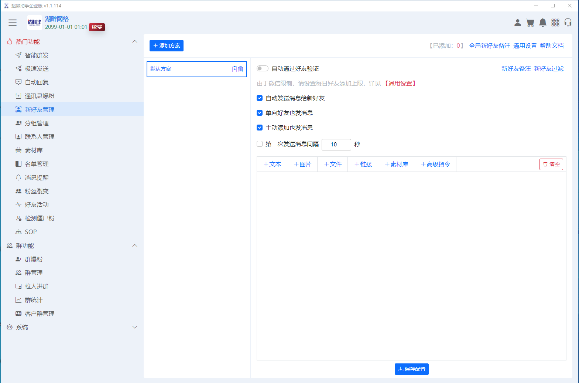Click the 添加方案 button
This screenshot has width=579, height=383.
coord(167,46)
